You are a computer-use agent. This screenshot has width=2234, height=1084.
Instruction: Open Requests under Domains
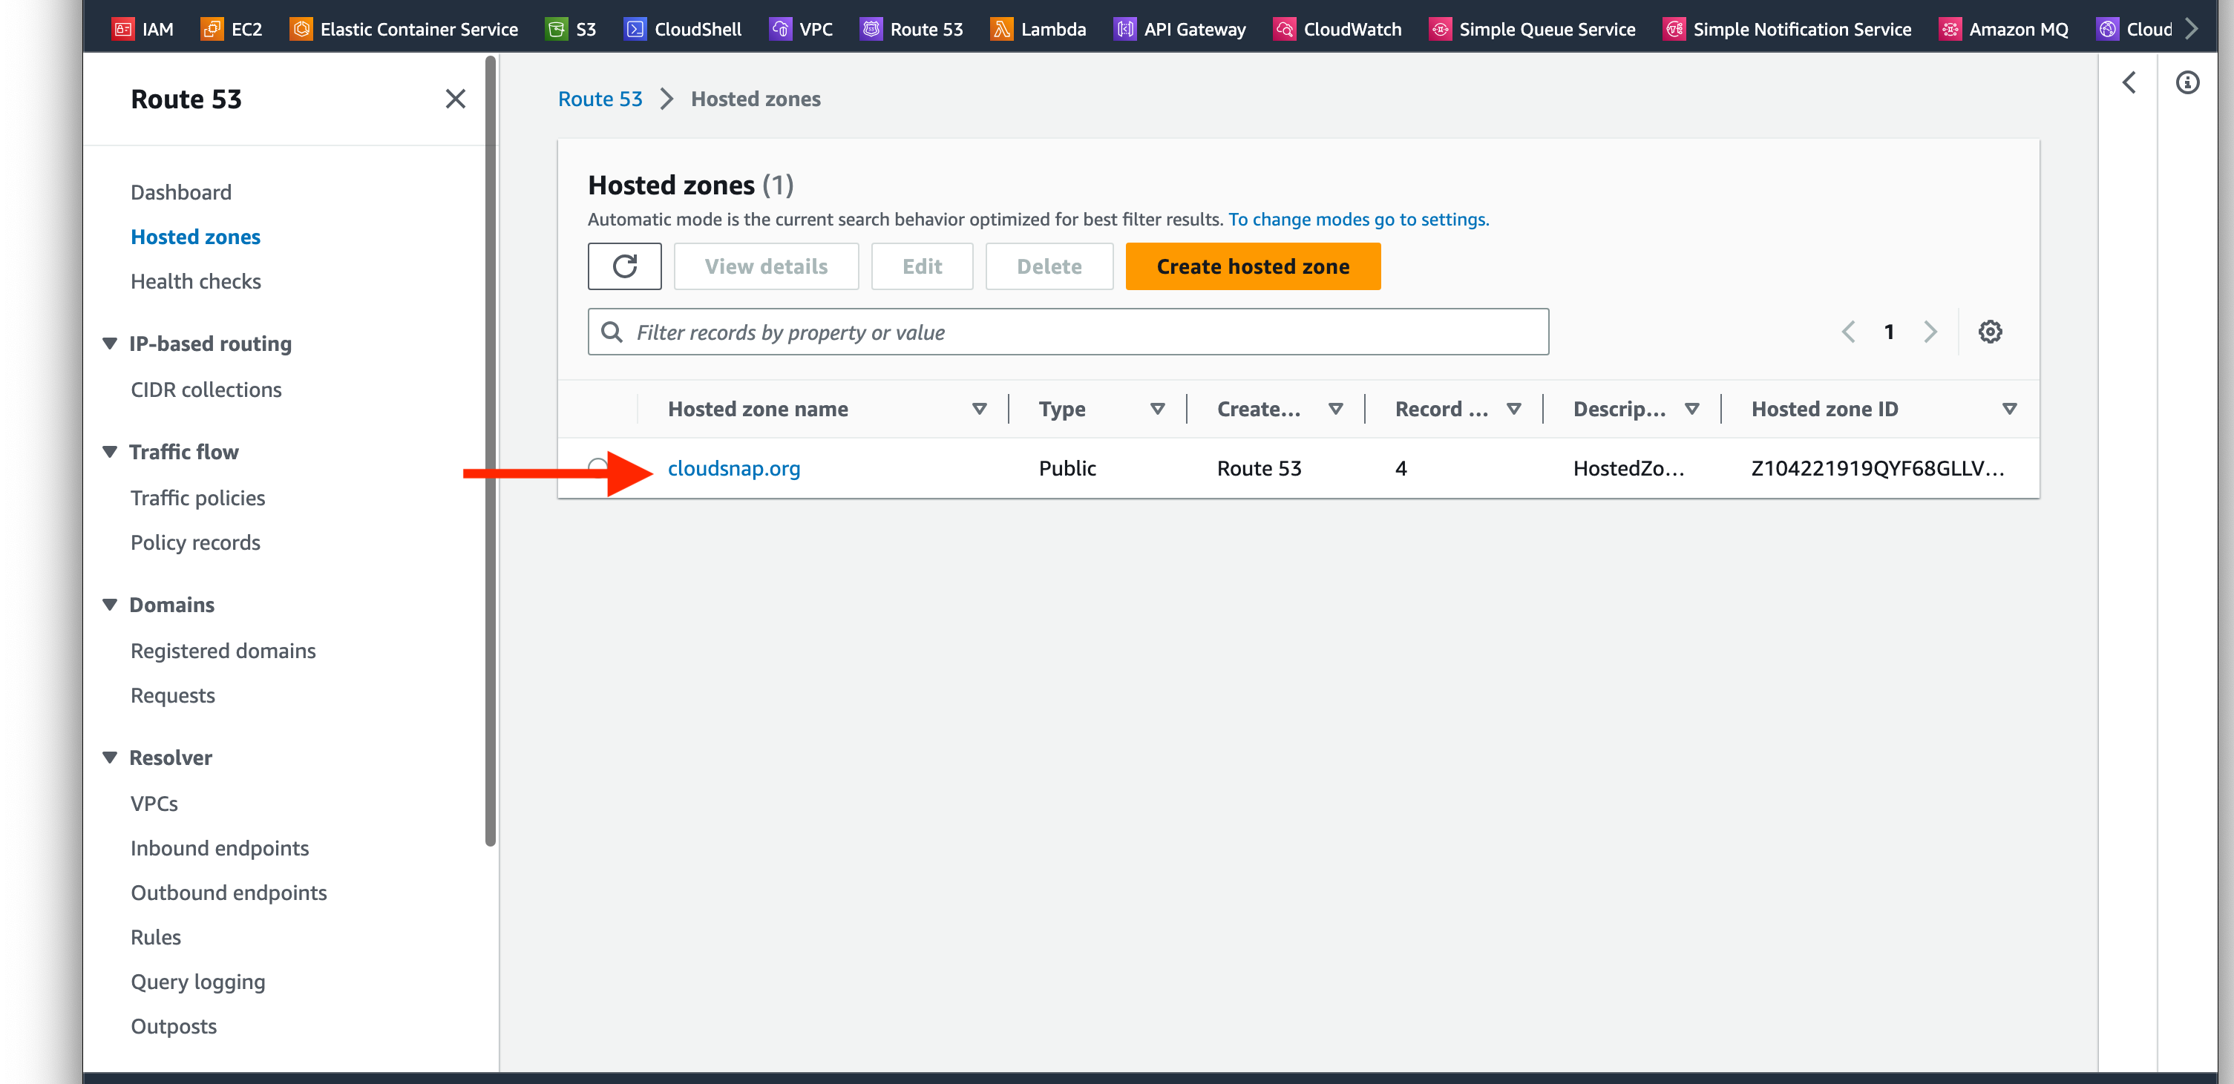tap(173, 695)
